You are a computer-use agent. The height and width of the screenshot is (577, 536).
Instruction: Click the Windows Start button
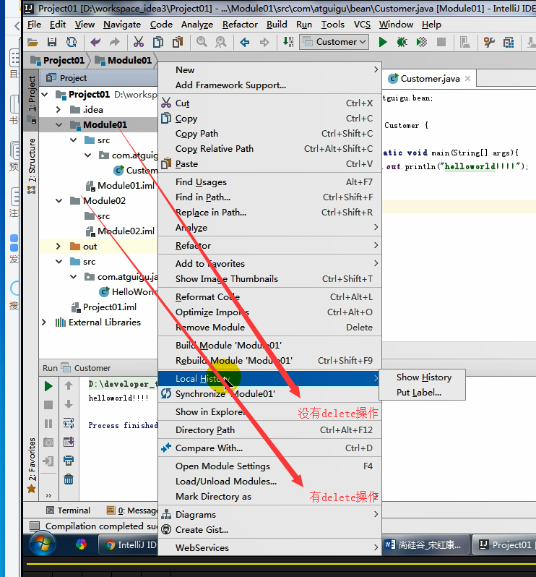tap(43, 544)
